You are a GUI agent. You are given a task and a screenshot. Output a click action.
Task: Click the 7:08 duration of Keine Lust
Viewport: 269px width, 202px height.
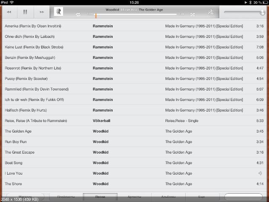click(x=260, y=47)
